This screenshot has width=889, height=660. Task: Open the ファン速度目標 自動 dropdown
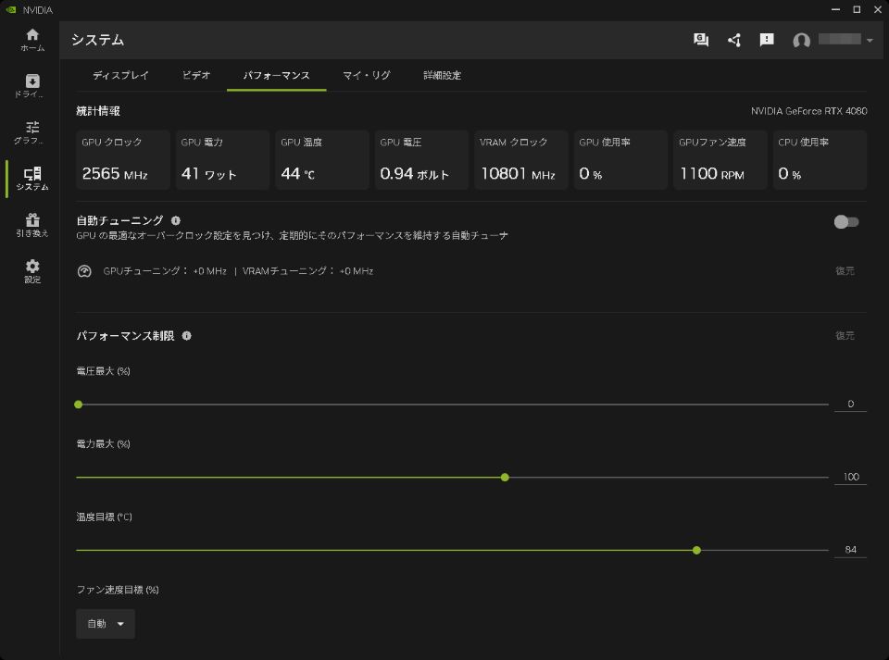[x=106, y=624]
